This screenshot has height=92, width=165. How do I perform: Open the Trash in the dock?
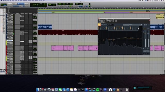coord(127,90)
